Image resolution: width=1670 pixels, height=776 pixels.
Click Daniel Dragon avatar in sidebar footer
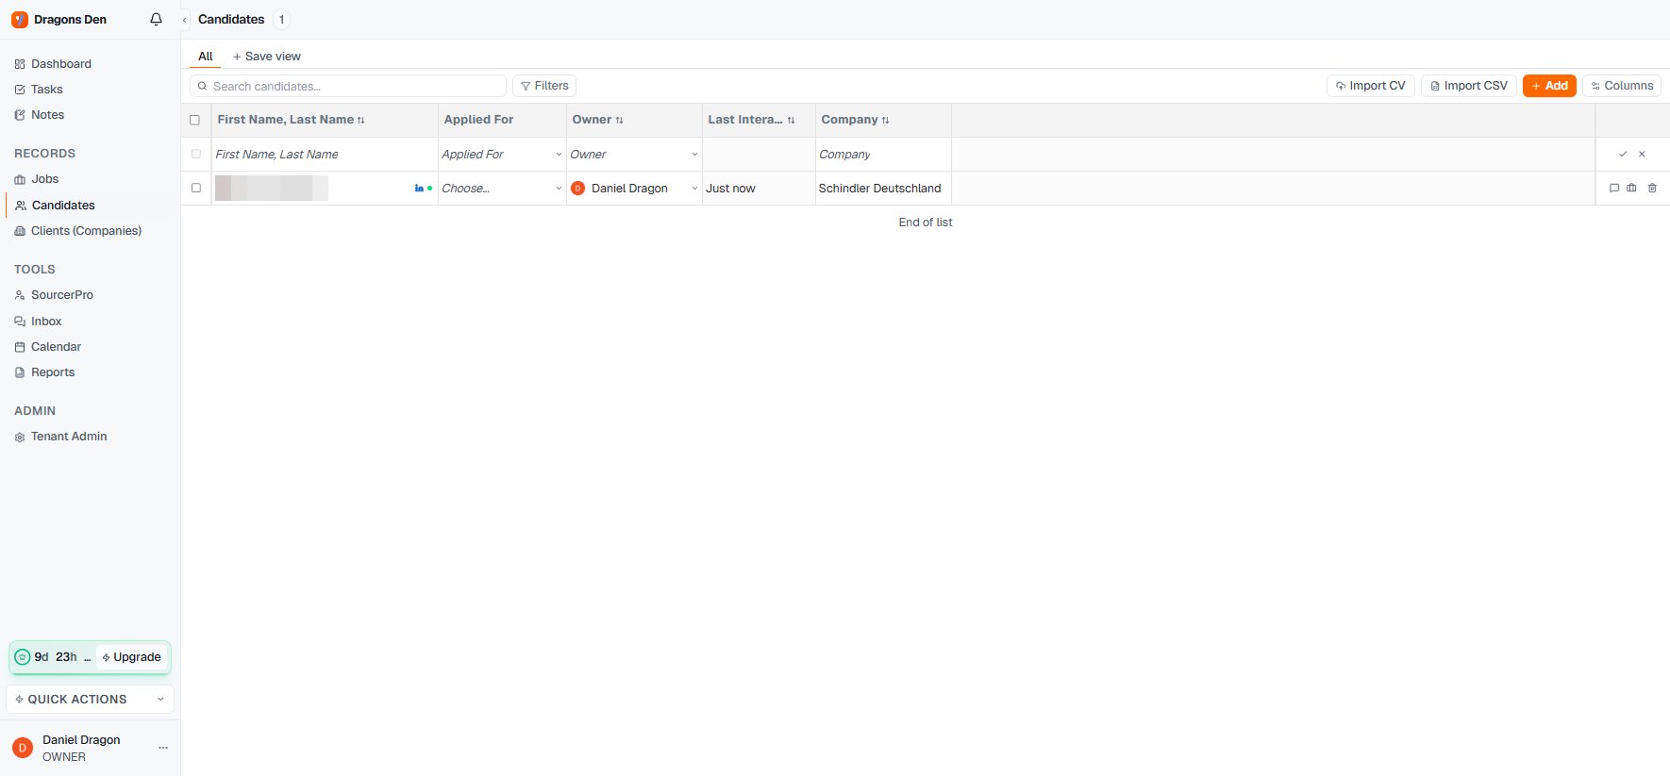[x=23, y=748]
